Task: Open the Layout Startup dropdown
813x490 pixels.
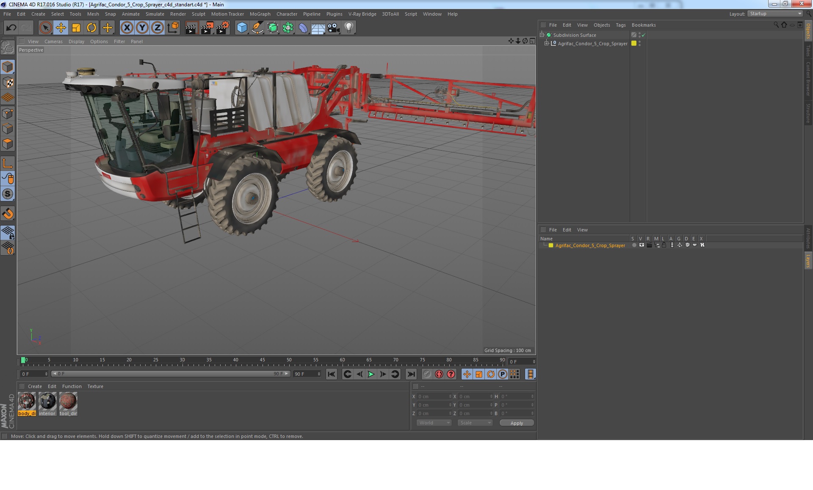Action: click(x=775, y=14)
